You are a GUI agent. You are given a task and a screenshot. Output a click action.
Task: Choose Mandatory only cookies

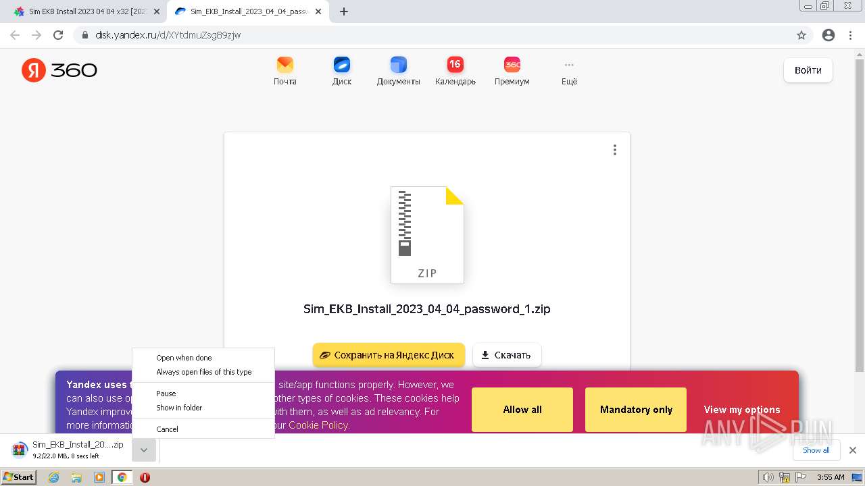point(636,410)
